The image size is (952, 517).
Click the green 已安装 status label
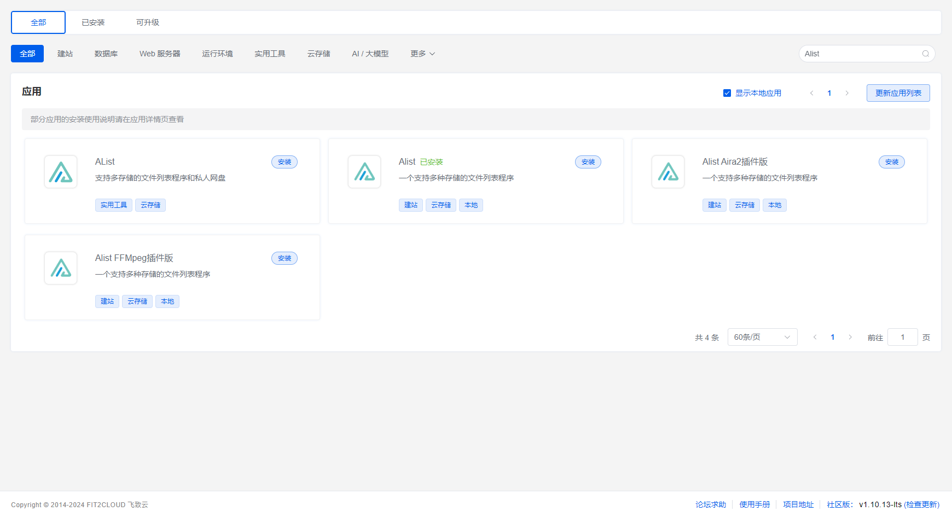432,162
